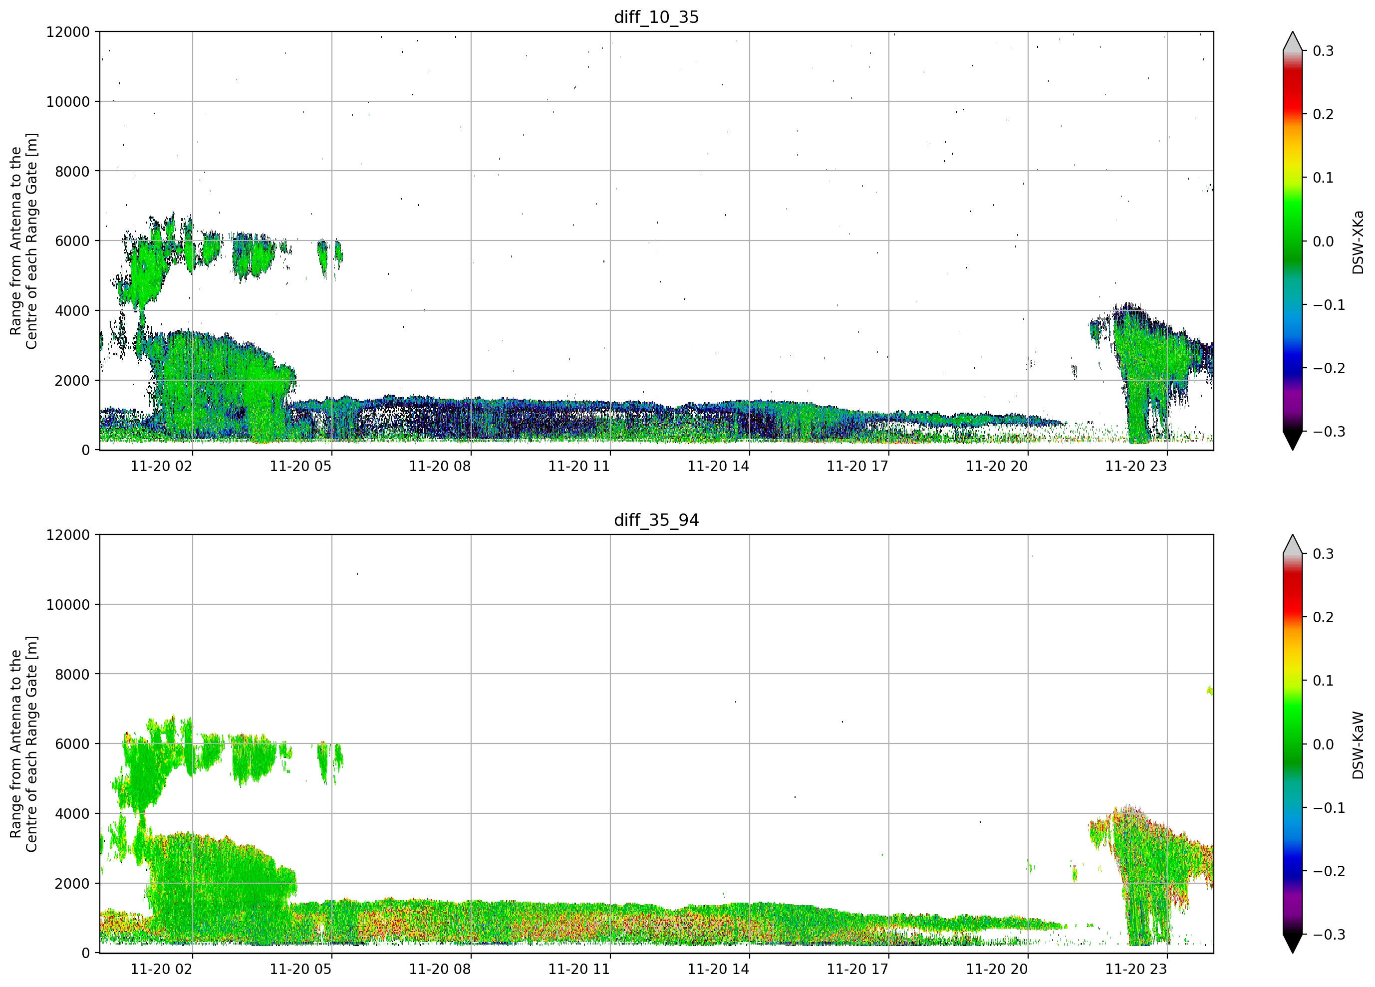Click the −0.3 tick on the DSW-KaW colorbar
The width and height of the screenshot is (1375, 987).
tap(1329, 936)
